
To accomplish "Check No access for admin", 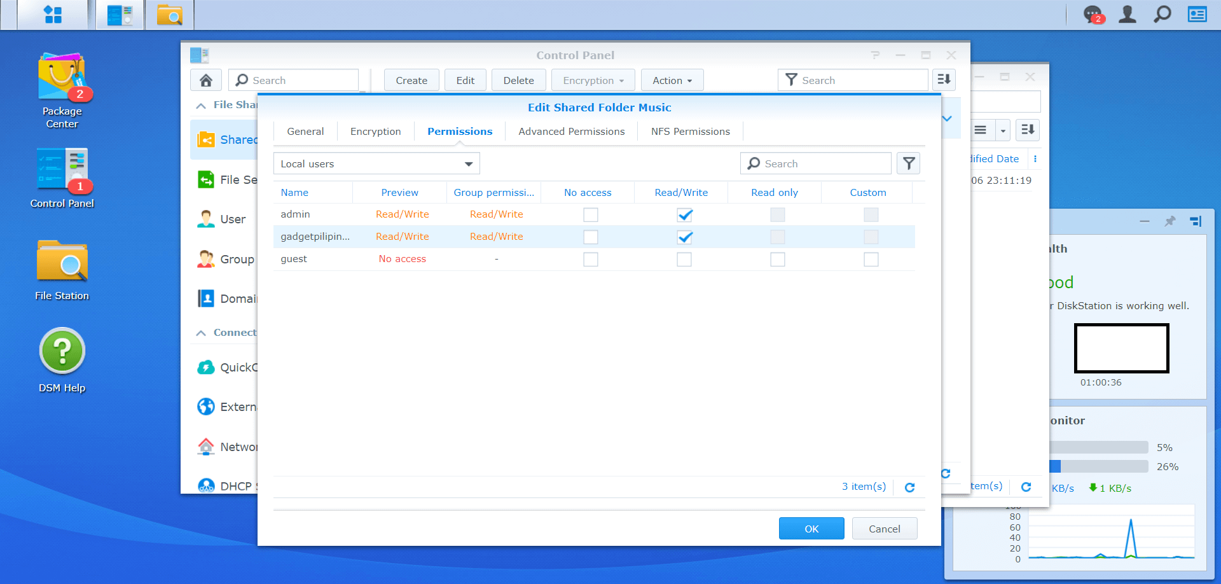I will (591, 215).
